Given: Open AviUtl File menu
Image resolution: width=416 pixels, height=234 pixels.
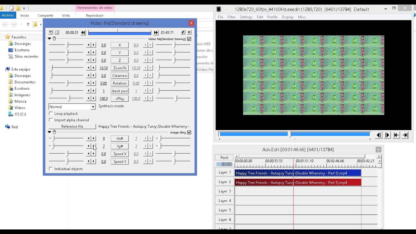Looking at the screenshot, I should point(220,17).
